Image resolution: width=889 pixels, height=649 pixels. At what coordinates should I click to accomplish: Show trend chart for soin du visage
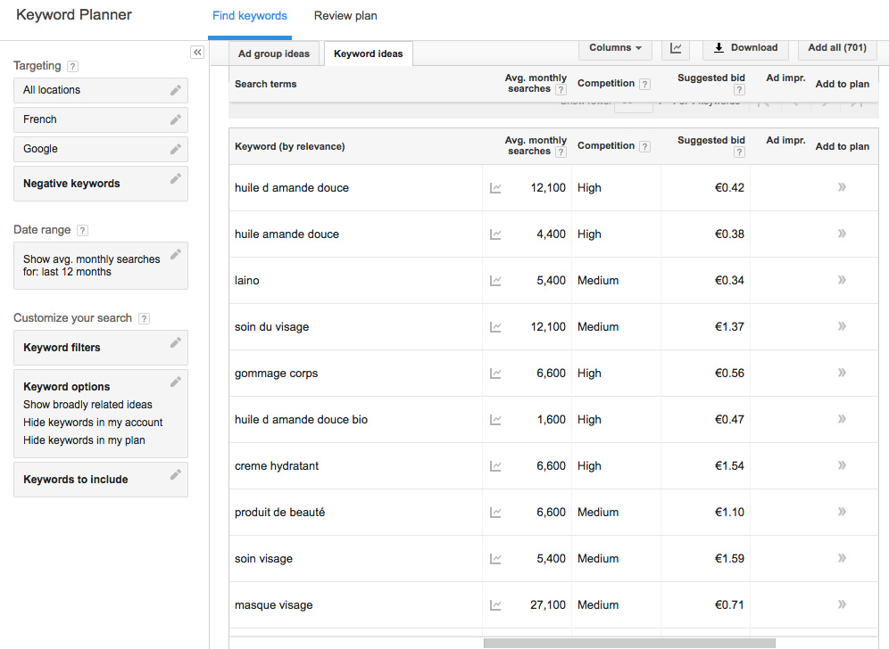coord(495,327)
